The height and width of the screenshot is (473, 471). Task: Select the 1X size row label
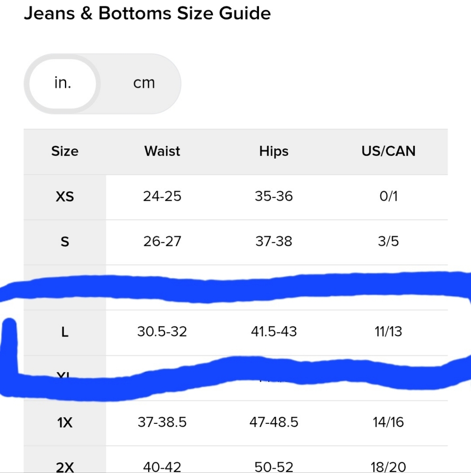click(65, 422)
